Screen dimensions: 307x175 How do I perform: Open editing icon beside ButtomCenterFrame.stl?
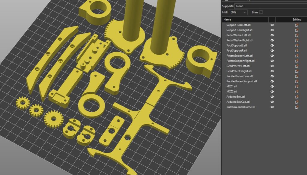(297, 107)
